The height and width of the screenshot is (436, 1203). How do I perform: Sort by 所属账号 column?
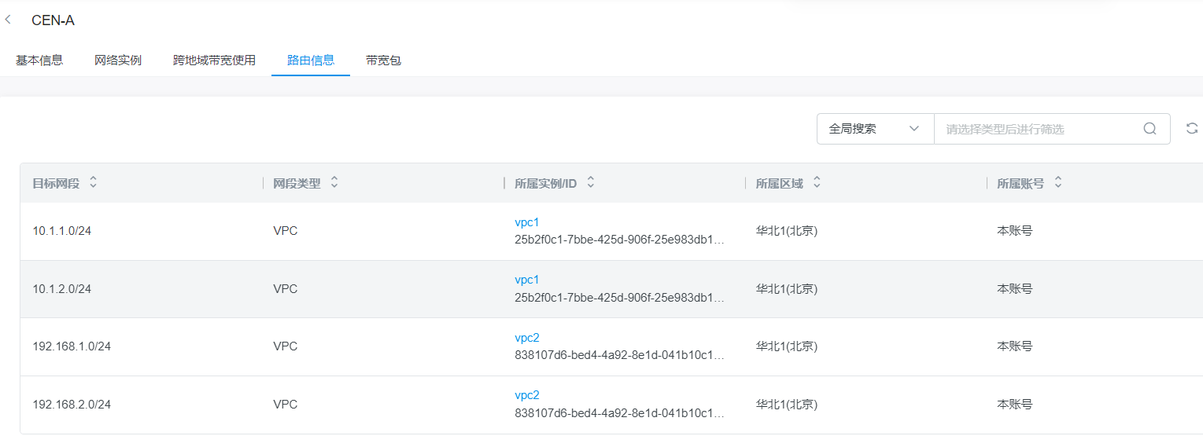click(1058, 182)
